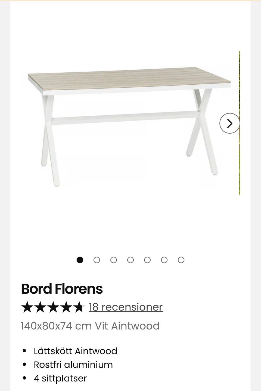Select the first carousel dot indicator
This screenshot has height=391, width=261.
(x=80, y=260)
